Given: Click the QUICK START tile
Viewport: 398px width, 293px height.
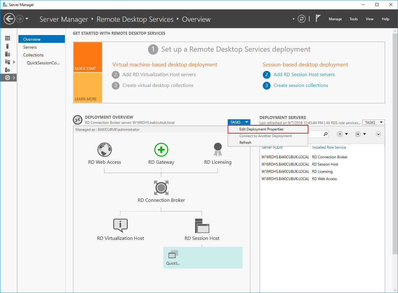Looking at the screenshot, I should (88, 57).
